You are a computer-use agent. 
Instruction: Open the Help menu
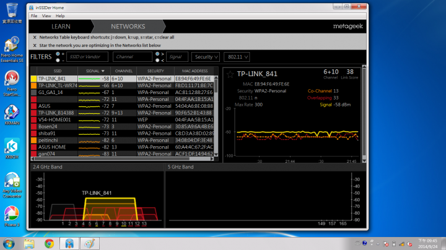point(60,16)
